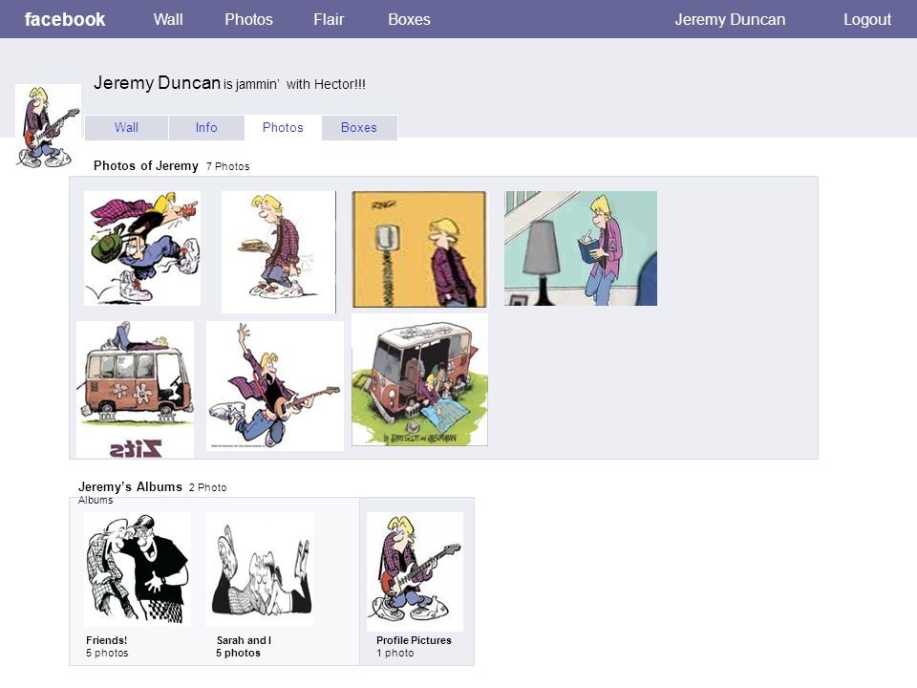This screenshot has width=917, height=688.
Task: Click the Jeremy's Albums heading
Action: coord(131,486)
